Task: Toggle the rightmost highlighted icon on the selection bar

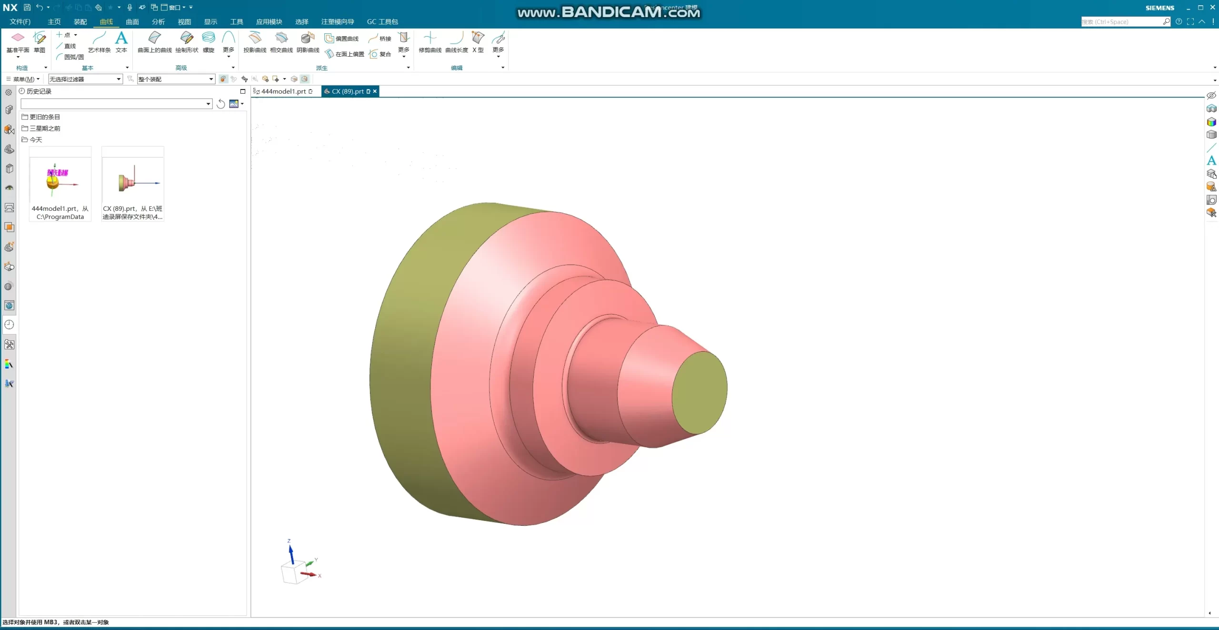Action: [305, 79]
